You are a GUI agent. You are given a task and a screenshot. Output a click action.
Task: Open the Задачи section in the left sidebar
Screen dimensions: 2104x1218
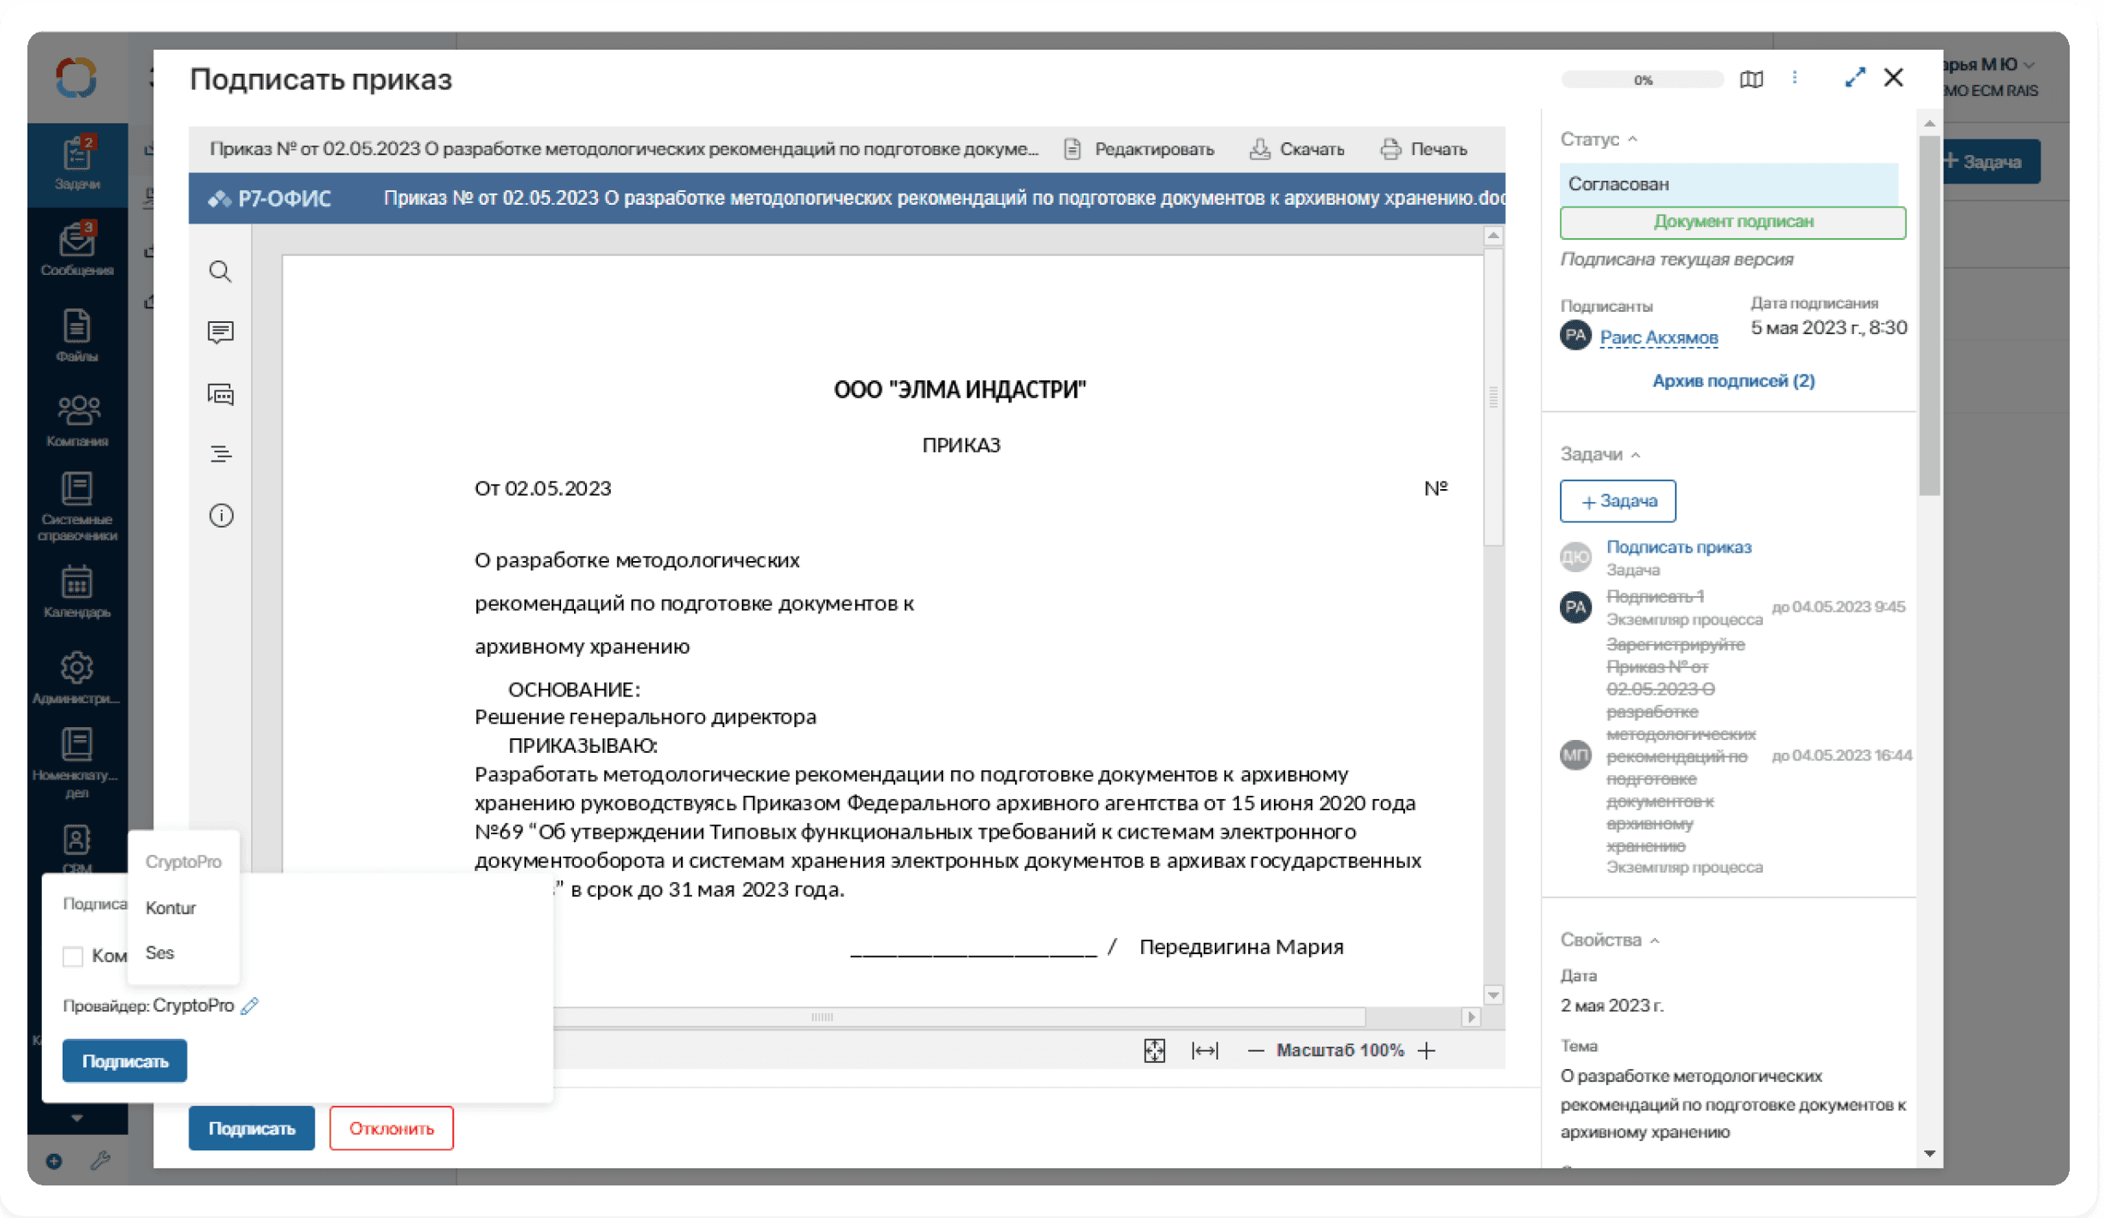point(77,164)
